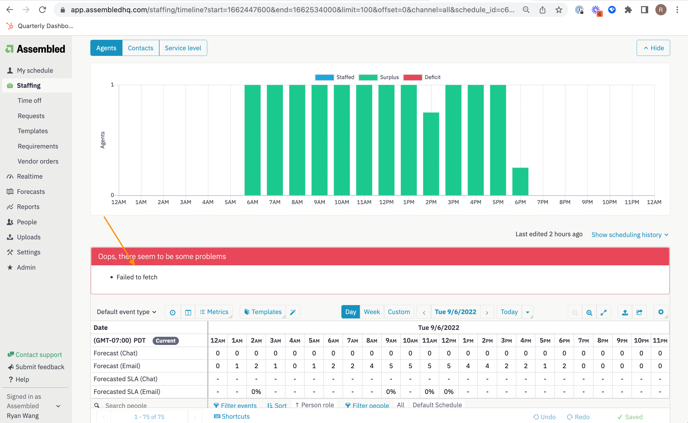Select the Default Schedule filter
The image size is (688, 423).
coord(437,405)
